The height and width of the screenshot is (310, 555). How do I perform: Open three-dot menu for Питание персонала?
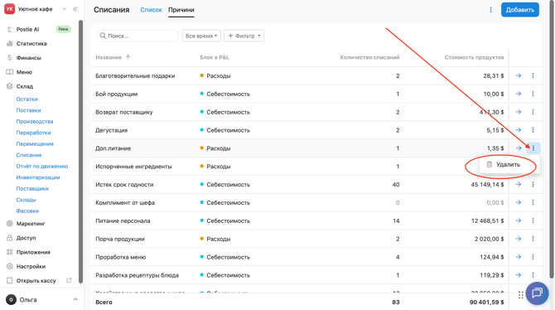coord(533,220)
